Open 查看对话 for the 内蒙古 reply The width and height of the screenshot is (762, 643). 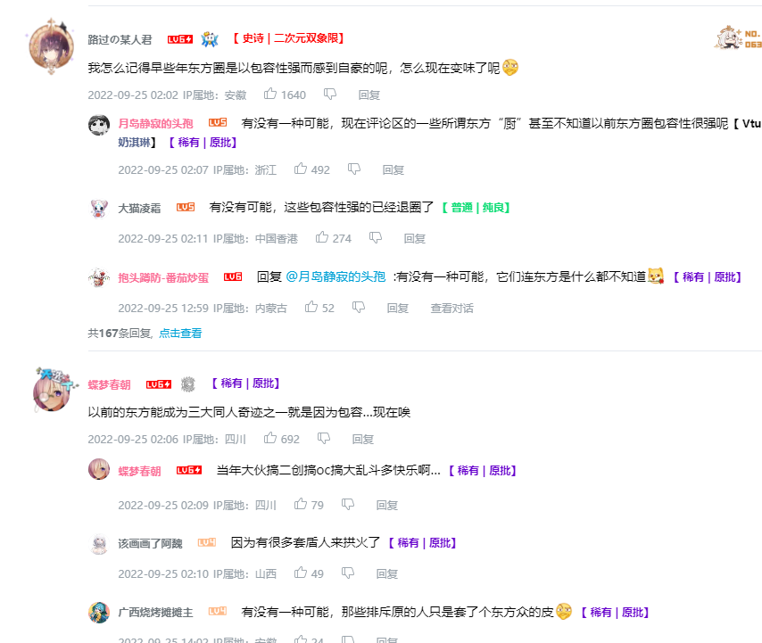pos(451,308)
